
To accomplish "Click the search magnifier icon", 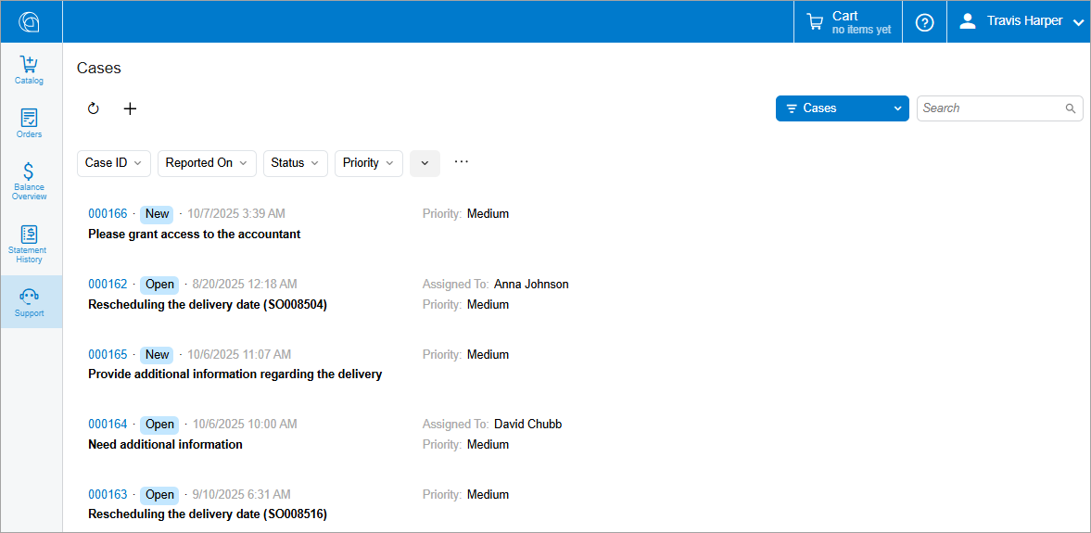I will (x=1070, y=108).
